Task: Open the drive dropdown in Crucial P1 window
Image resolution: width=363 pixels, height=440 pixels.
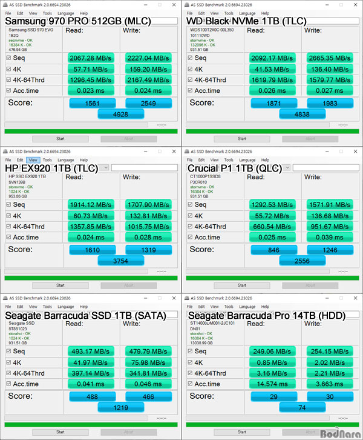Action: pos(287,167)
